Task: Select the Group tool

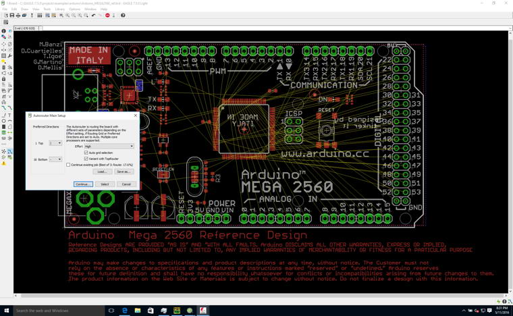Action: (3, 55)
